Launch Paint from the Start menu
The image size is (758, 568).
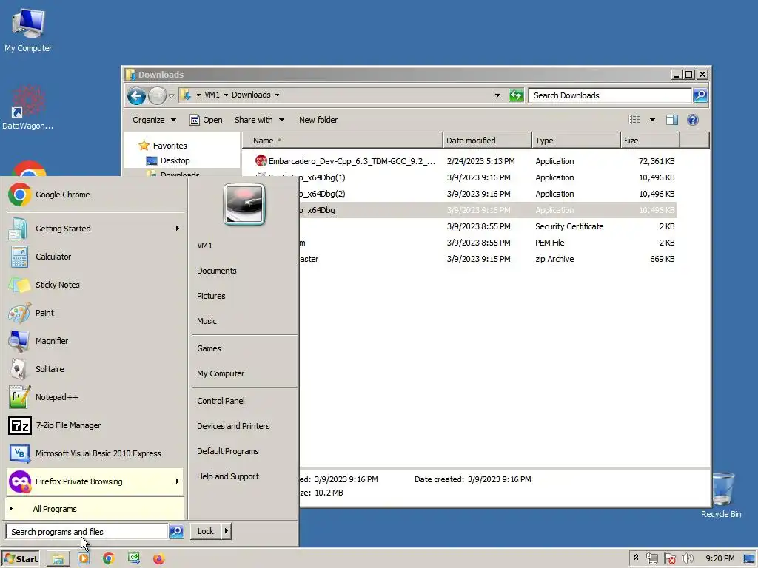click(x=95, y=313)
